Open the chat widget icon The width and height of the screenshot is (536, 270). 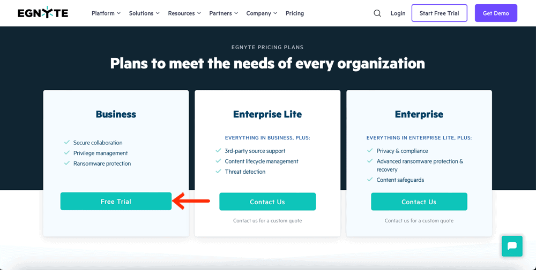point(512,246)
